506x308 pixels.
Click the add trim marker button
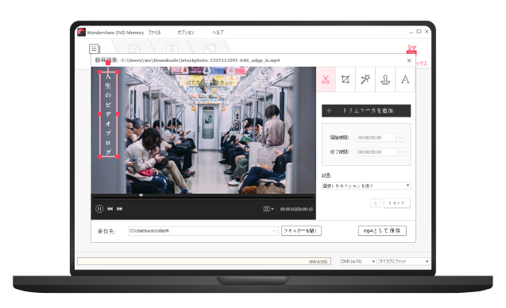pos(366,110)
